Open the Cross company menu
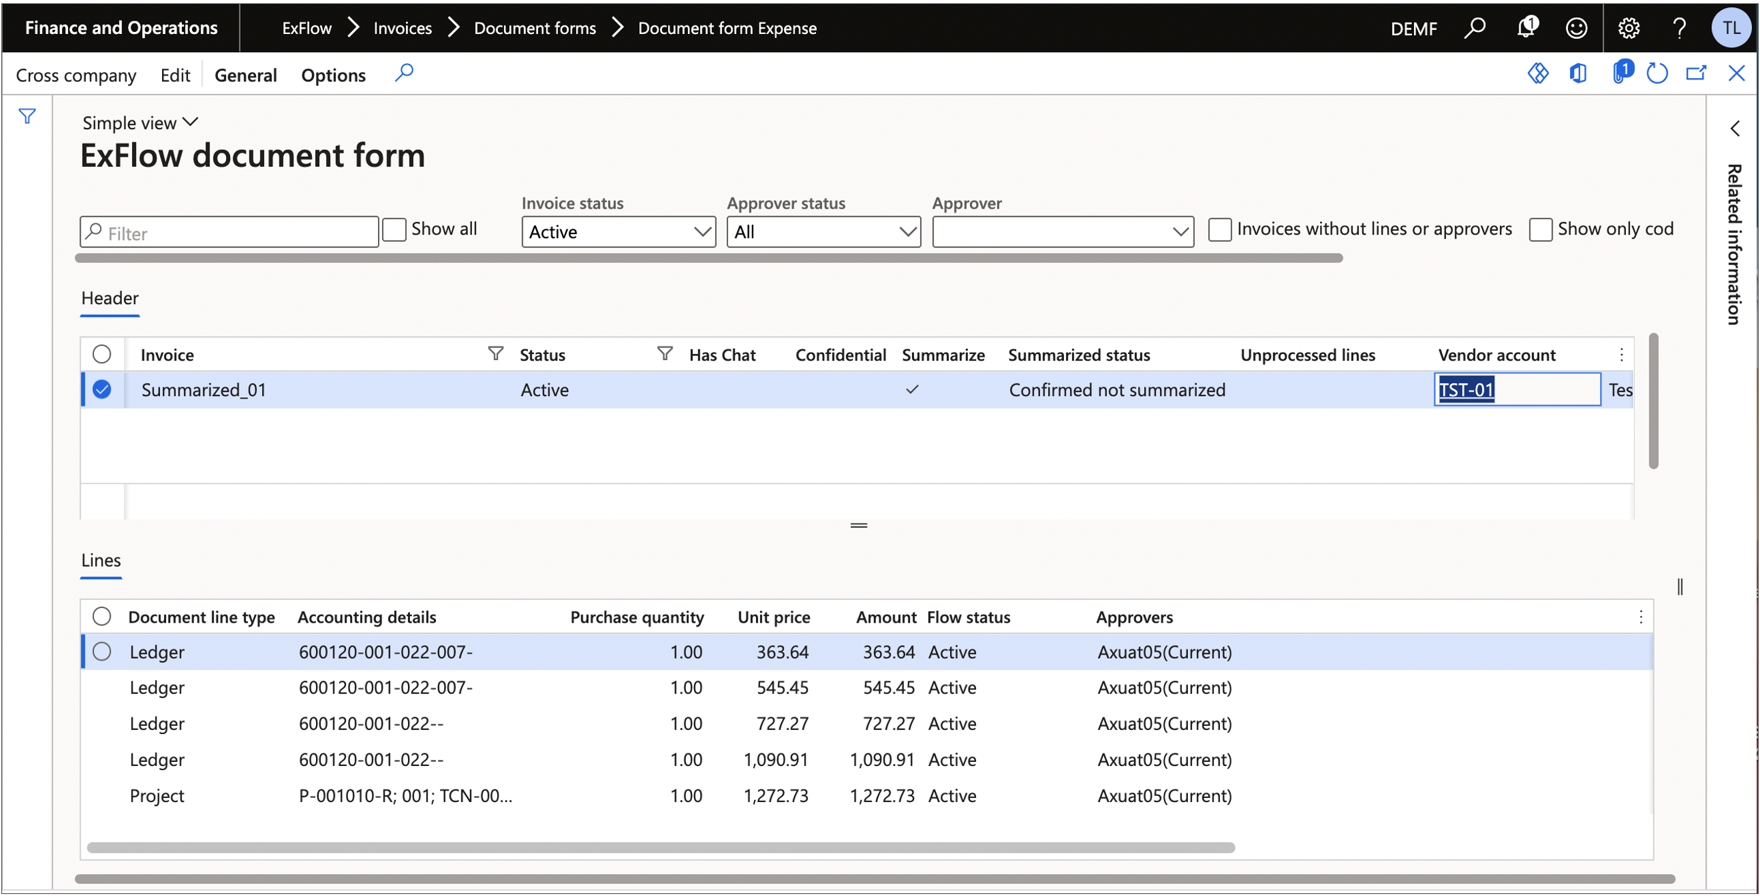The height and width of the screenshot is (896, 1760). click(x=76, y=75)
